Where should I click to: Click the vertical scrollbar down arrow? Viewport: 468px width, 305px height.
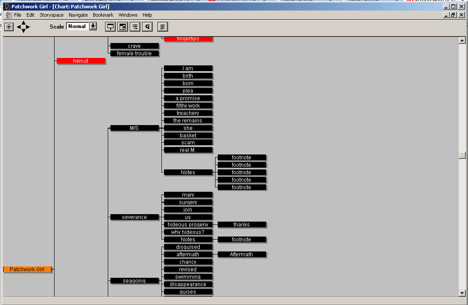(462, 293)
